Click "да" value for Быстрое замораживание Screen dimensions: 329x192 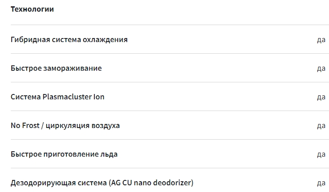pyautogui.click(x=321, y=68)
